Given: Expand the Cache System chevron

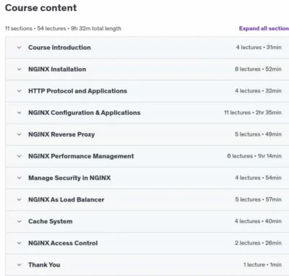Looking at the screenshot, I should [x=20, y=221].
